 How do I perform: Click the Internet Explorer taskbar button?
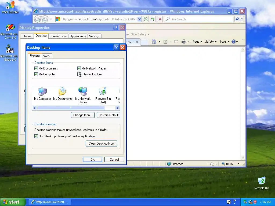(x=50, y=202)
